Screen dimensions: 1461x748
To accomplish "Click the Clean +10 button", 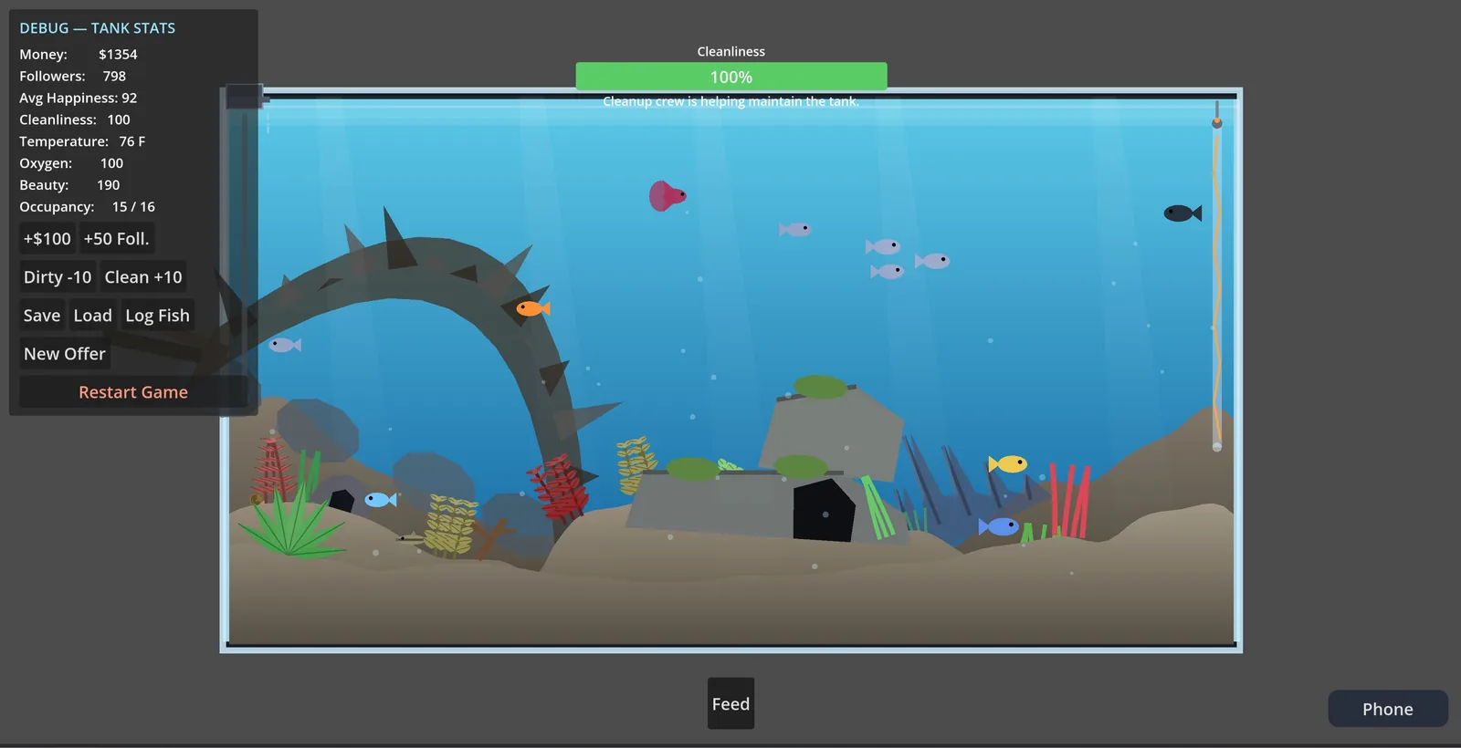I will click(143, 277).
